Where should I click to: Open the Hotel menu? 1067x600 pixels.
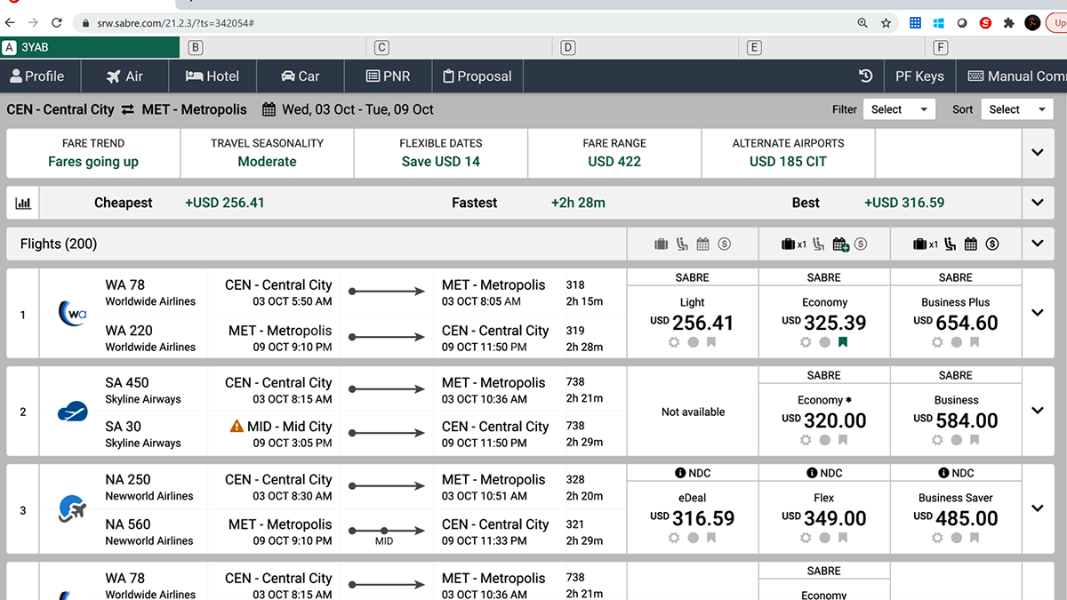pos(213,76)
